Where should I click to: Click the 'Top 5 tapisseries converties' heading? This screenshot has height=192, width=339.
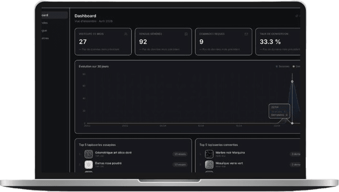coord(218,145)
